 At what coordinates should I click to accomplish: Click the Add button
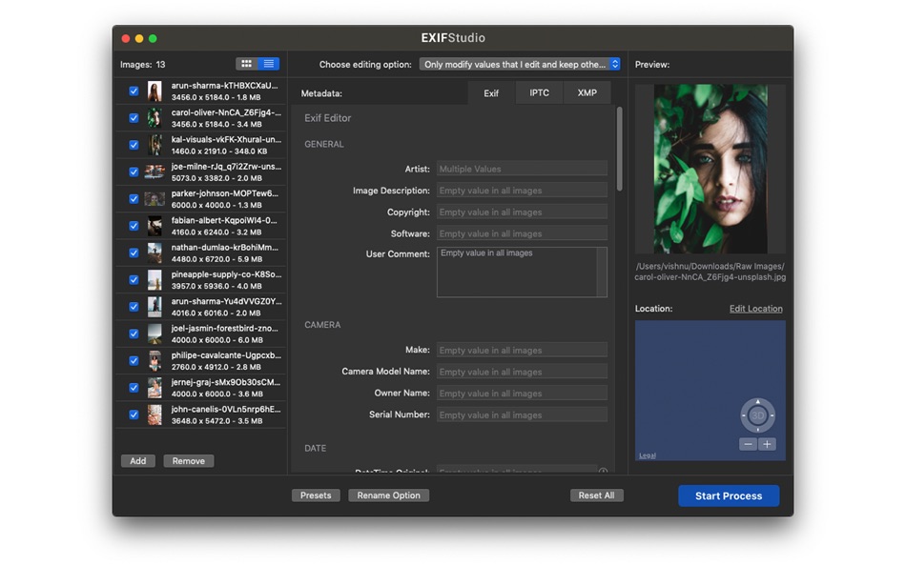tap(137, 461)
